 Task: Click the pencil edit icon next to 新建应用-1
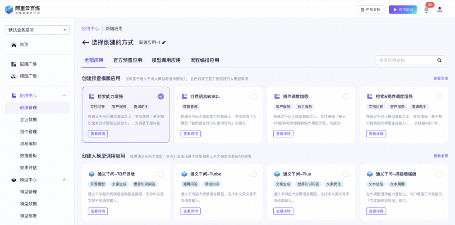click(164, 42)
